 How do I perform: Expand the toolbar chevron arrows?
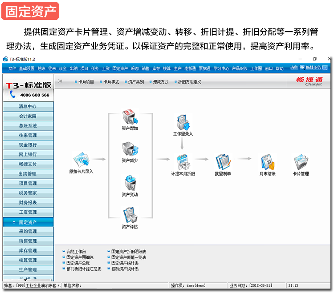pos(60,82)
